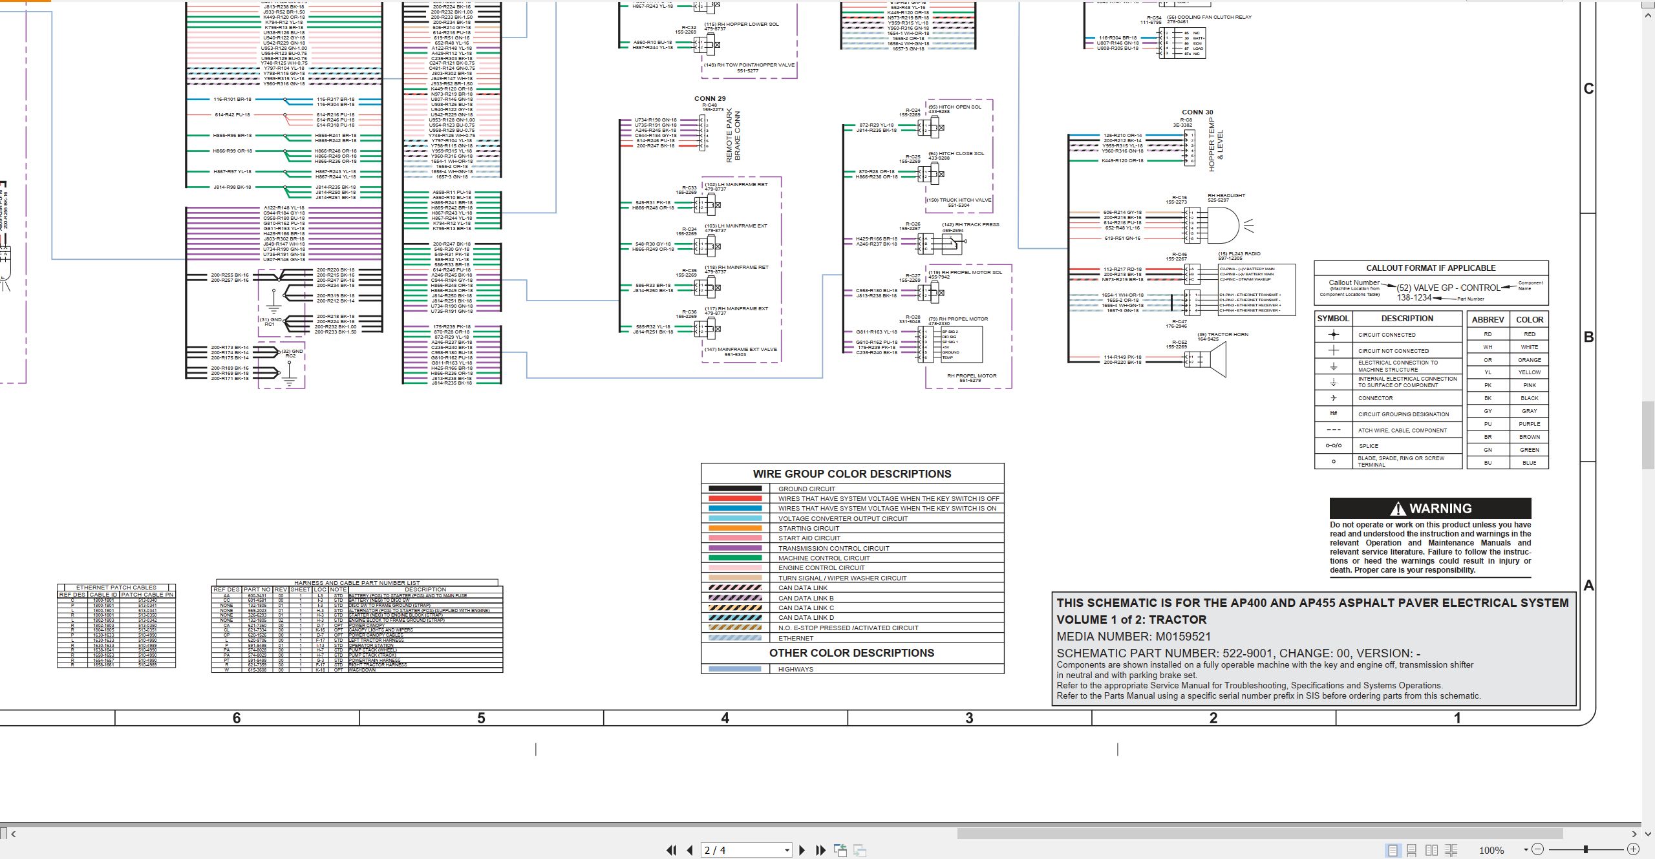Go to the first page
This screenshot has height=859, width=1655.
click(672, 851)
